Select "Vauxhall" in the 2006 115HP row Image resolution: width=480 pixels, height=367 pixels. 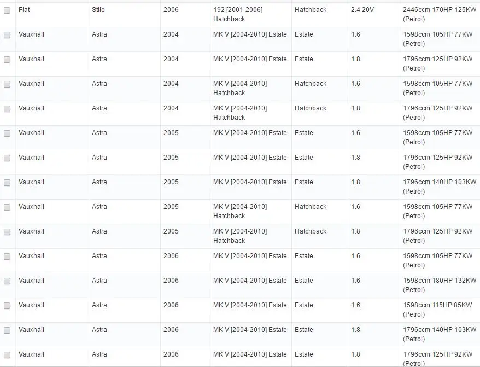[31, 305]
